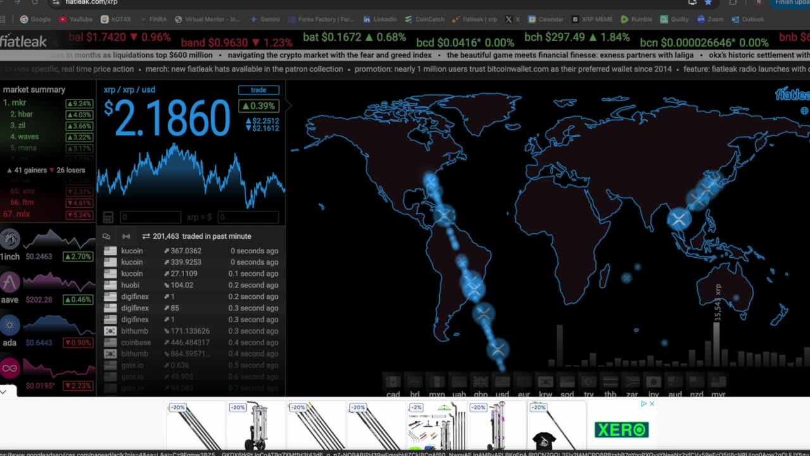This screenshot has height=456, width=810.
Task: Bookmark star in the address bar
Action: tap(708, 3)
